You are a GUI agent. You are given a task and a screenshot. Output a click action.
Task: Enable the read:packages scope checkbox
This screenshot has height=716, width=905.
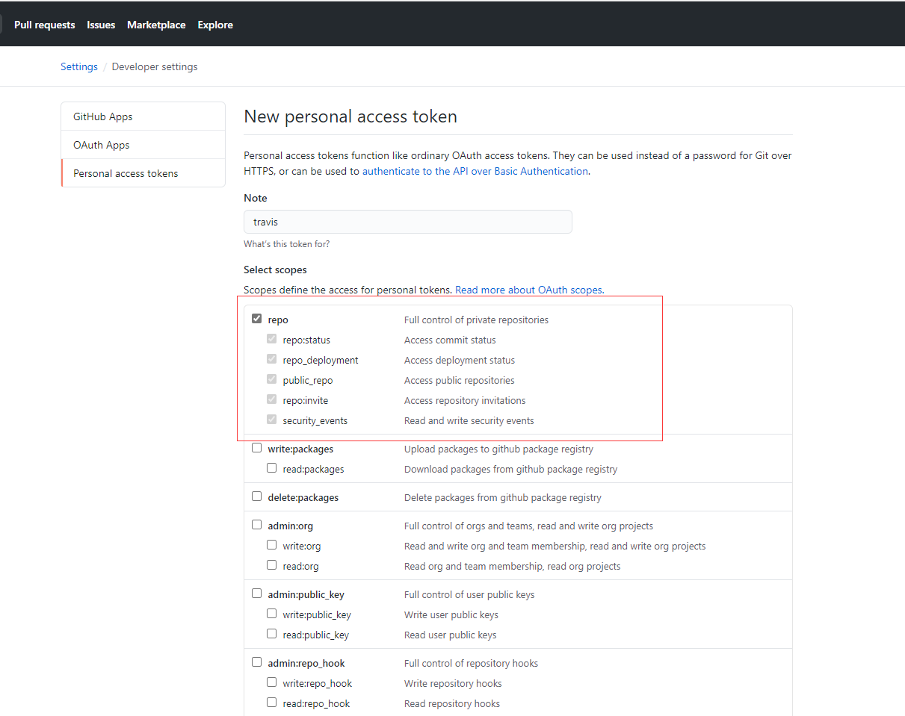point(272,468)
